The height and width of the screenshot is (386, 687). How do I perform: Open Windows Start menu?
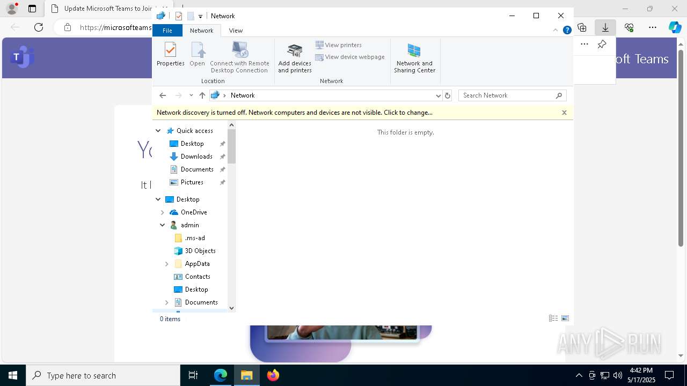click(x=13, y=375)
